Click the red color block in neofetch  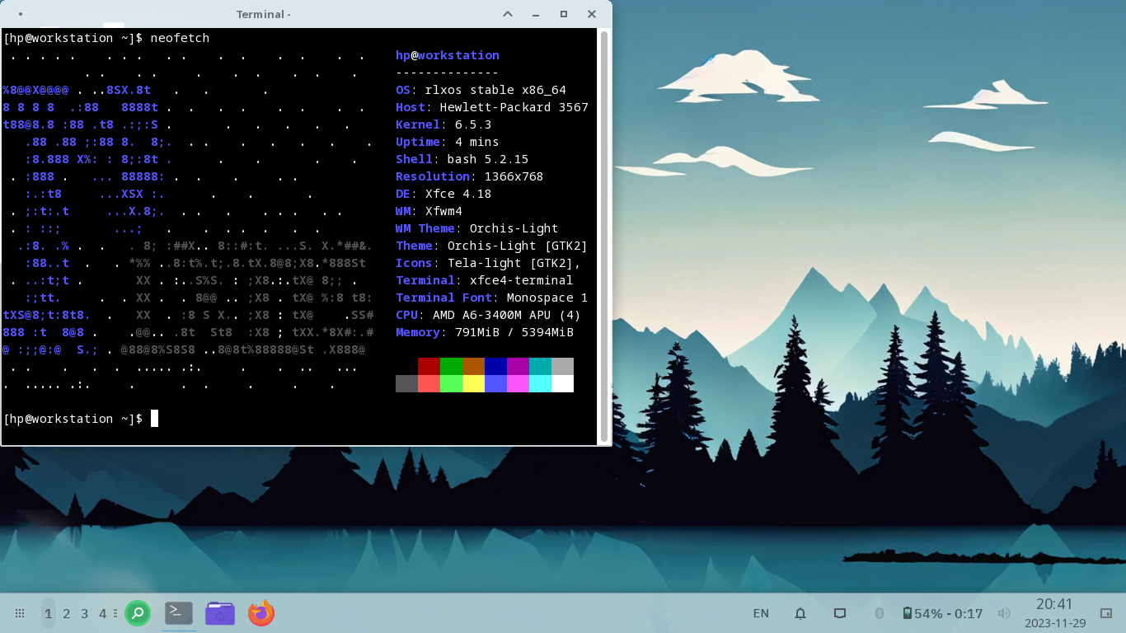pyautogui.click(x=429, y=366)
